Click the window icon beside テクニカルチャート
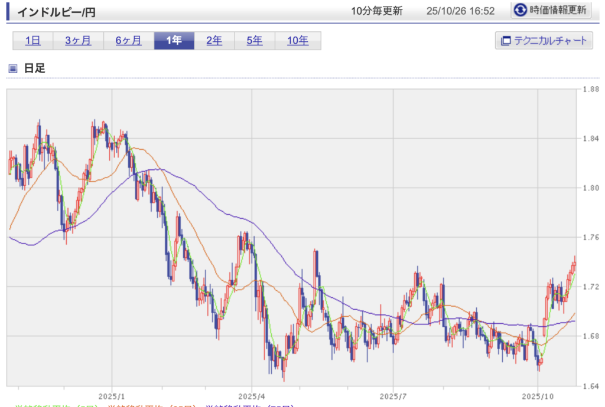605x407 pixels. point(505,41)
